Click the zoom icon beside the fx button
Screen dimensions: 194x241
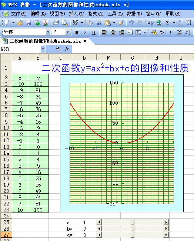click(x=58, y=49)
